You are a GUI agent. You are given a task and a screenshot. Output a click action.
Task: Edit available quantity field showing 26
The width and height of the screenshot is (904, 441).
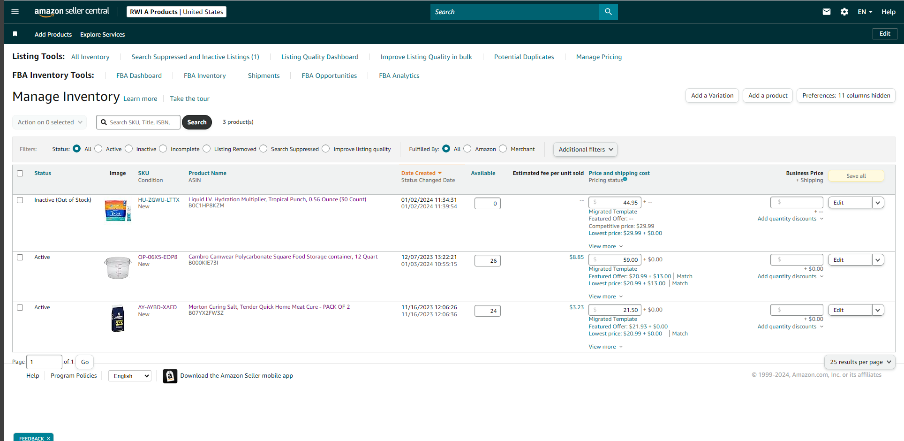pyautogui.click(x=487, y=260)
